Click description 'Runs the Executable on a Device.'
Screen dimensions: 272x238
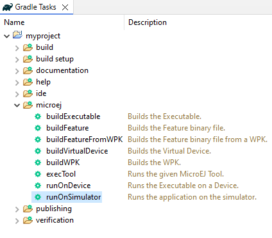(x=183, y=186)
